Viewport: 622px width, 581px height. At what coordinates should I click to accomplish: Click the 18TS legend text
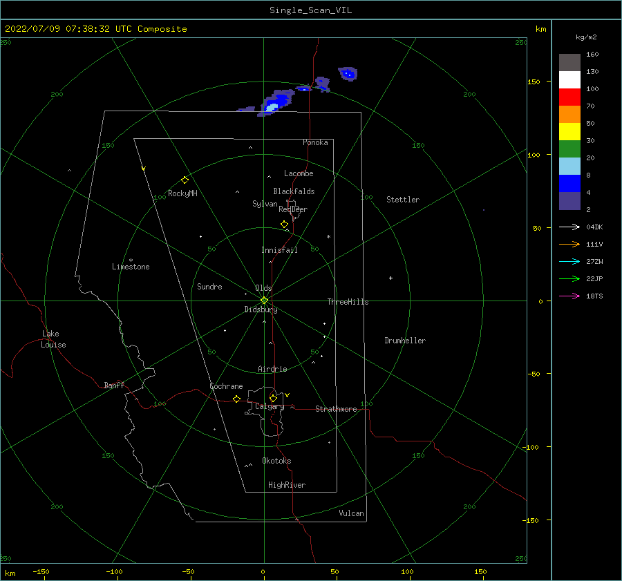[594, 296]
